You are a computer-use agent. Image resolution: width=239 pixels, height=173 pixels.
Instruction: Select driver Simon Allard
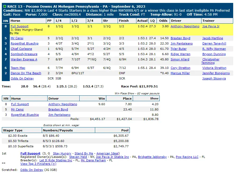click(x=180, y=59)
